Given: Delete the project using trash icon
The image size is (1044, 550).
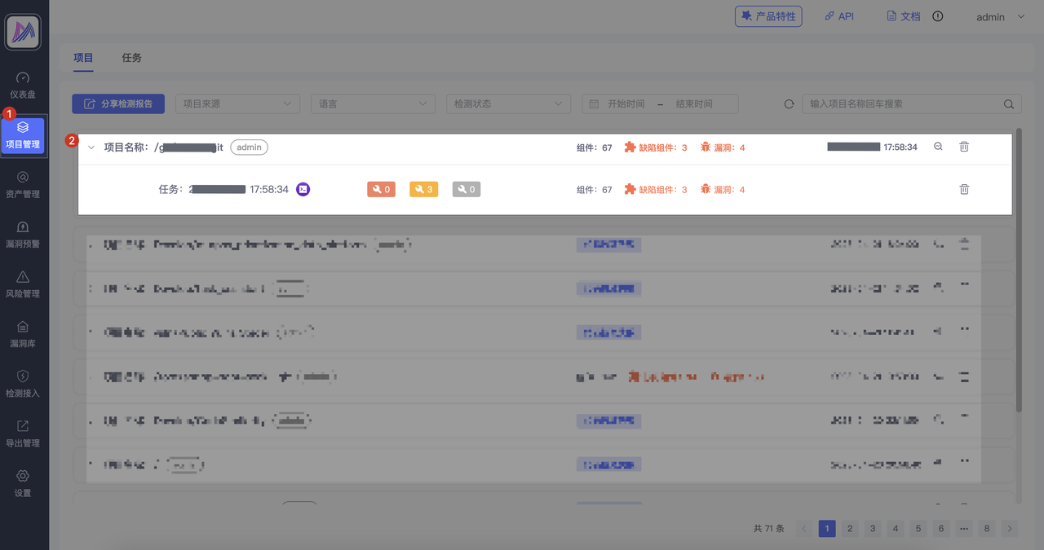Looking at the screenshot, I should pyautogui.click(x=964, y=147).
